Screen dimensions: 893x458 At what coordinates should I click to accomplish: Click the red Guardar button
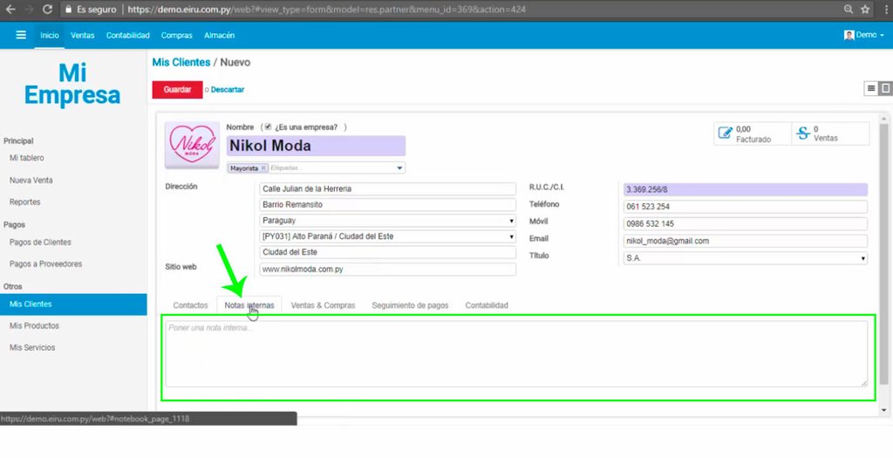click(177, 90)
